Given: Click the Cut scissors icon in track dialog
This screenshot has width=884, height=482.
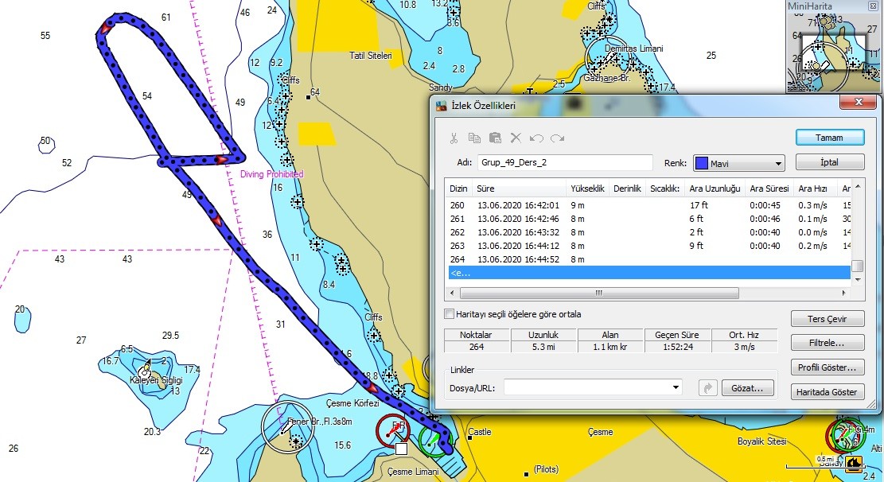Looking at the screenshot, I should coord(454,138).
